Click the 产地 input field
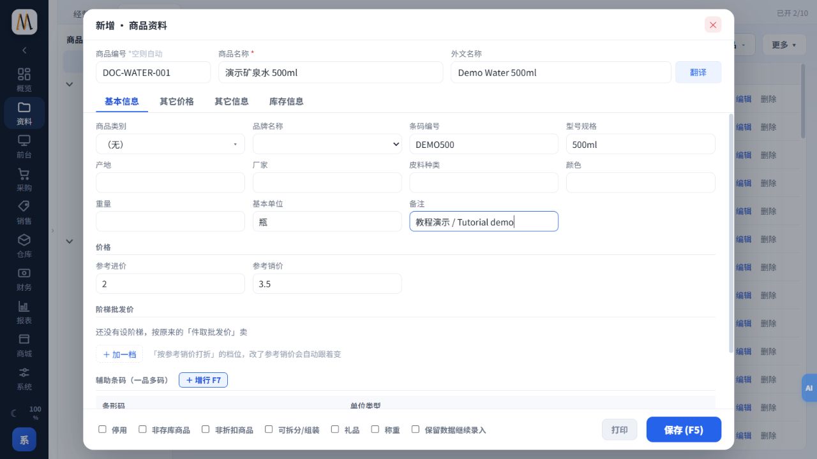 [170, 182]
